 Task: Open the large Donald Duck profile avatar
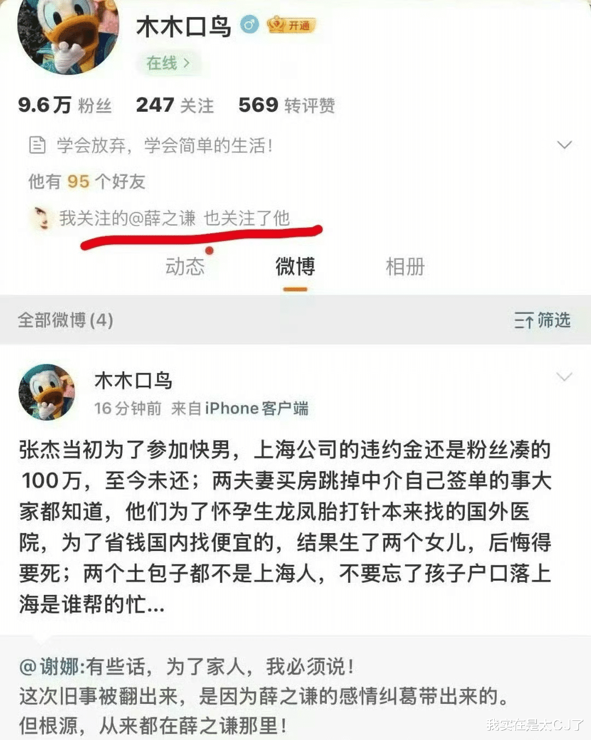pos(68,36)
